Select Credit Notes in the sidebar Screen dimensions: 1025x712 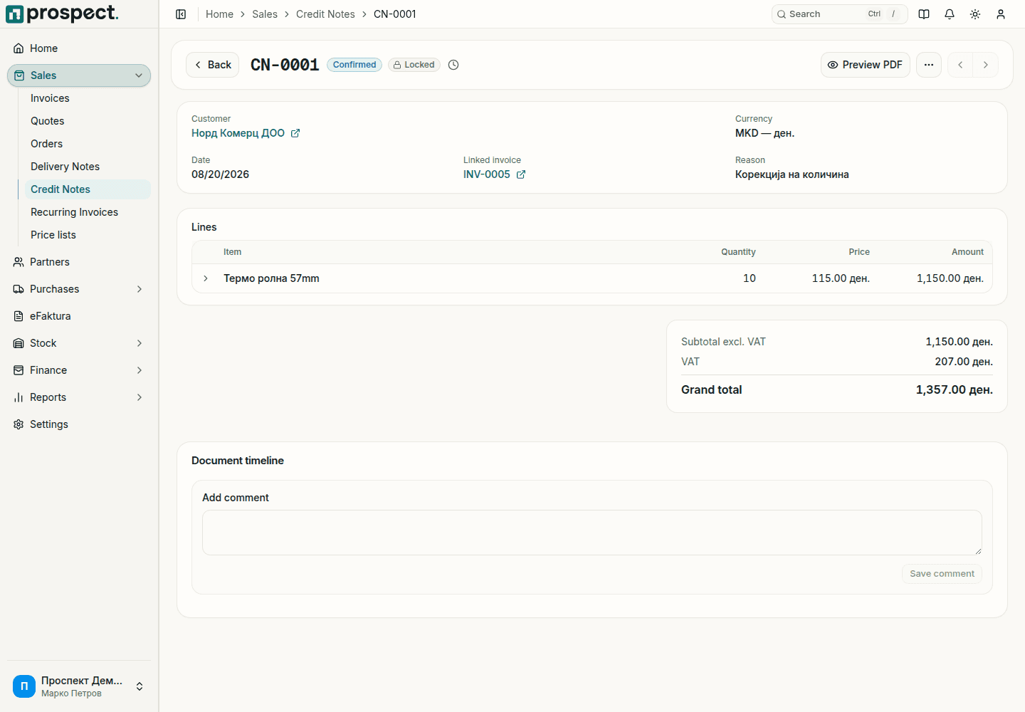point(88,189)
